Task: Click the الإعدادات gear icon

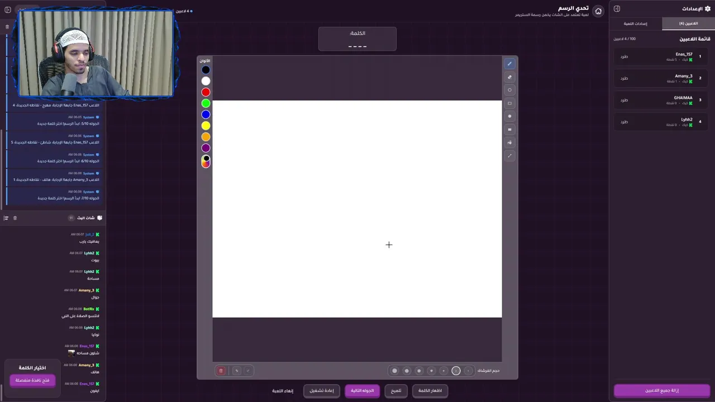Action: tap(708, 9)
